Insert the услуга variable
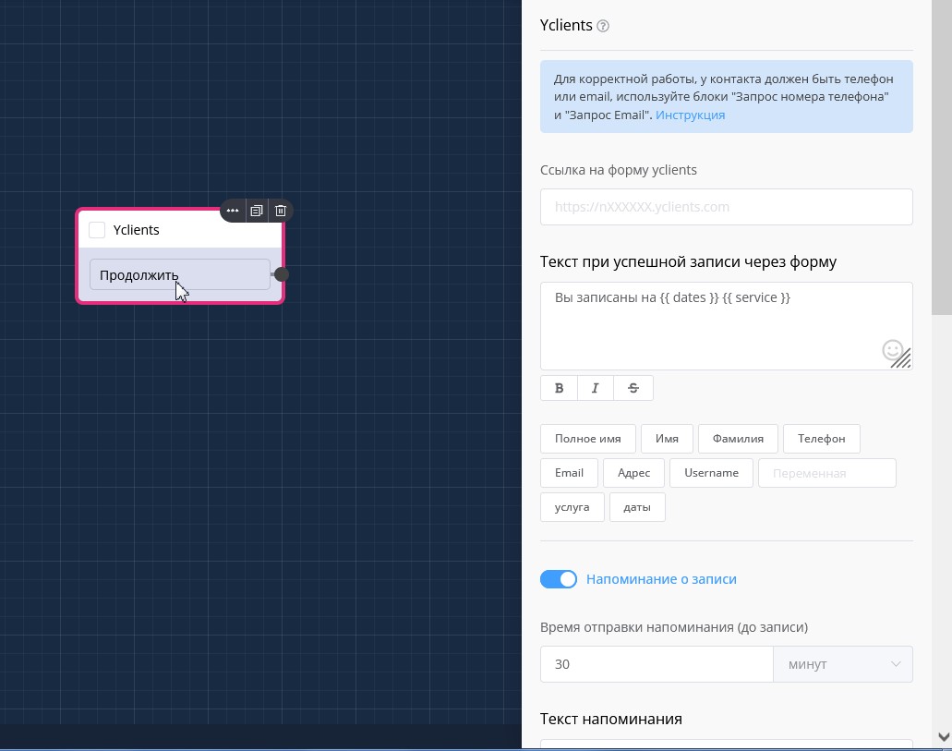The image size is (952, 751). coord(572,507)
